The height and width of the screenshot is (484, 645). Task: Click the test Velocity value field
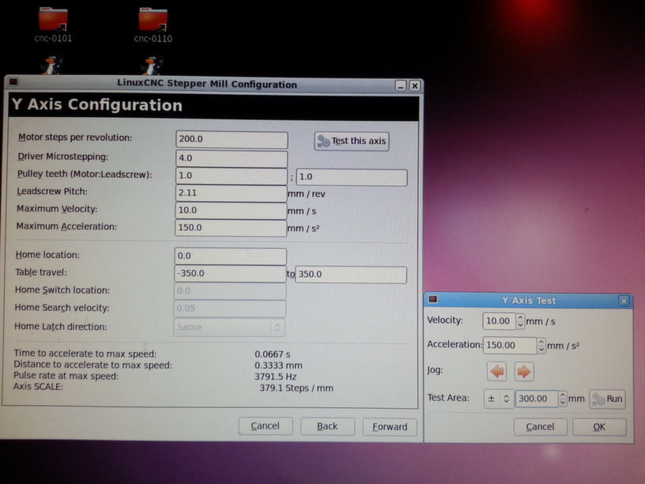(x=499, y=321)
